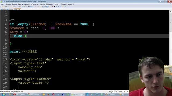This screenshot has height=96, width=172.
Task: Place cursor on the "} else {" line
Action: tap(18, 36)
